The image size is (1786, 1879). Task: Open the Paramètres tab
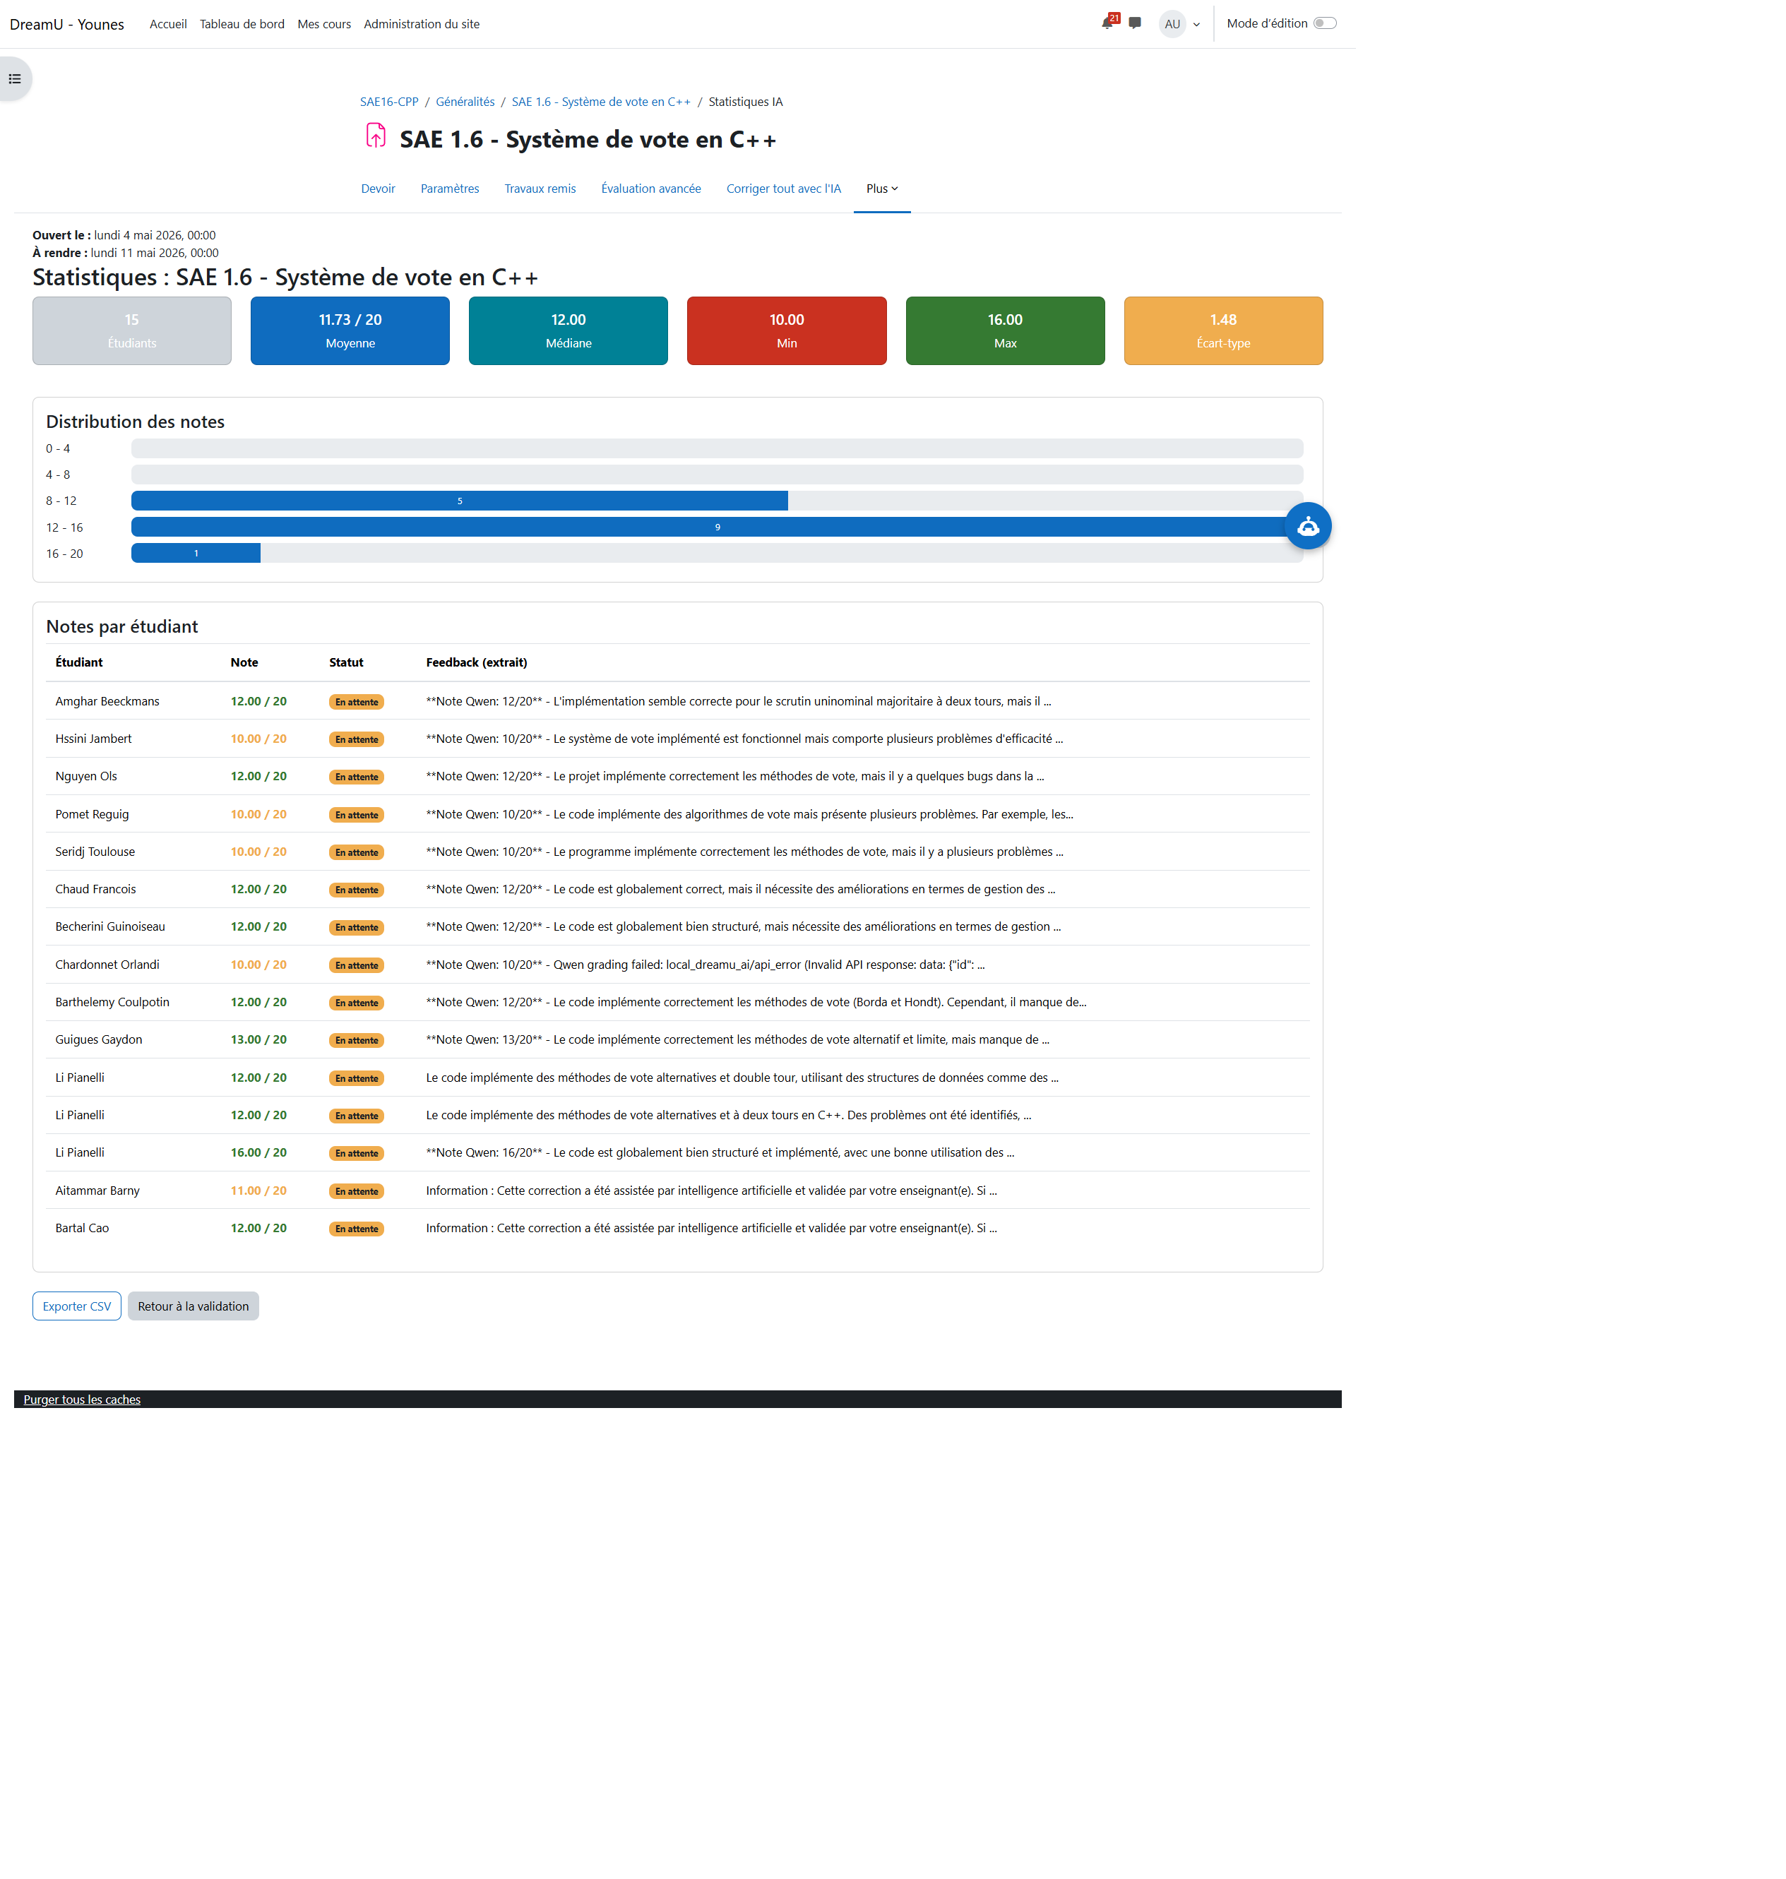[449, 189]
